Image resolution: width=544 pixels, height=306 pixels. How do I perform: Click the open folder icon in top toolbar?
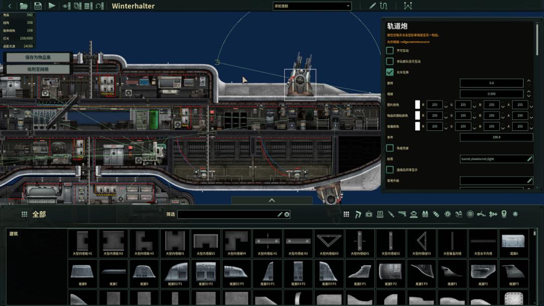click(24, 6)
